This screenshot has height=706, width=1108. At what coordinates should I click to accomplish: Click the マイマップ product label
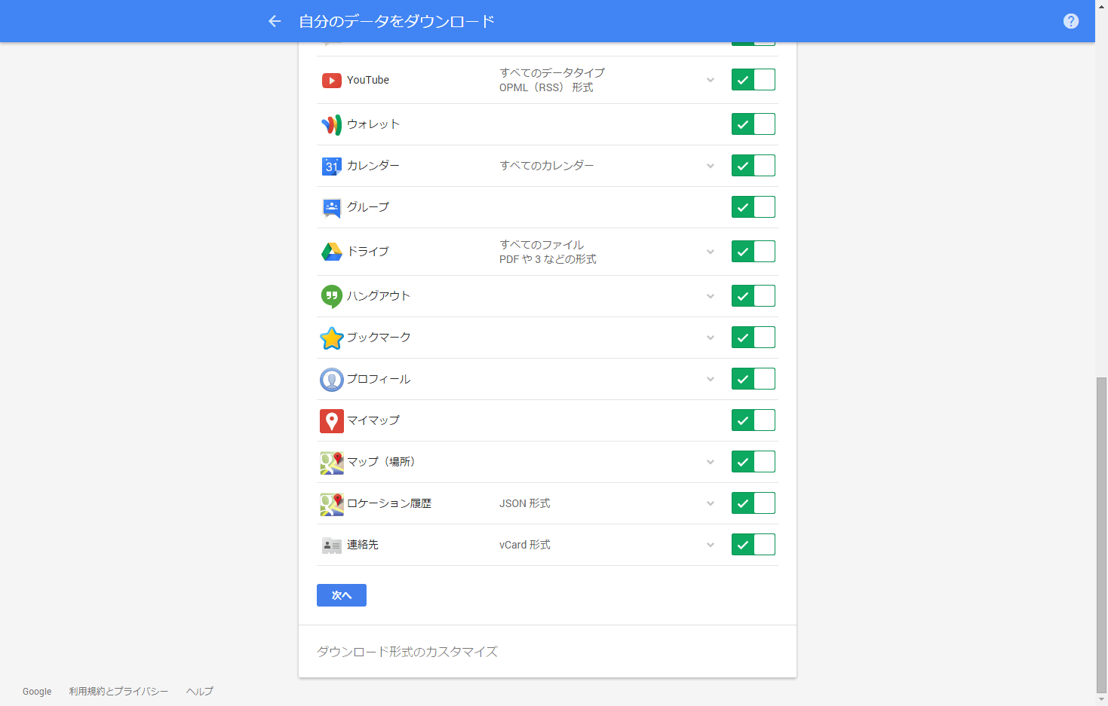(x=373, y=420)
